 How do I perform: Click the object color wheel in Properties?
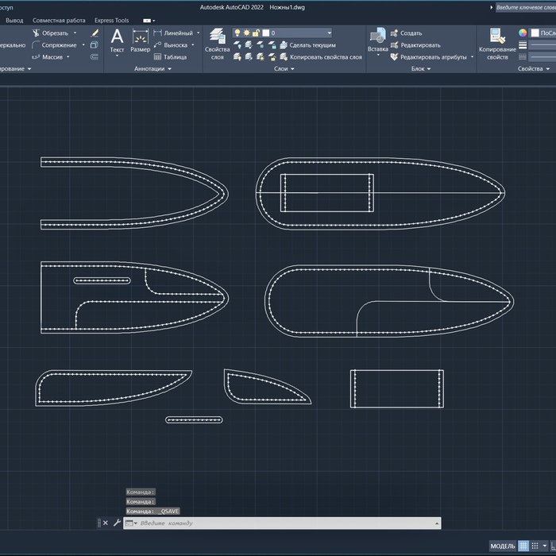pyautogui.click(x=523, y=33)
